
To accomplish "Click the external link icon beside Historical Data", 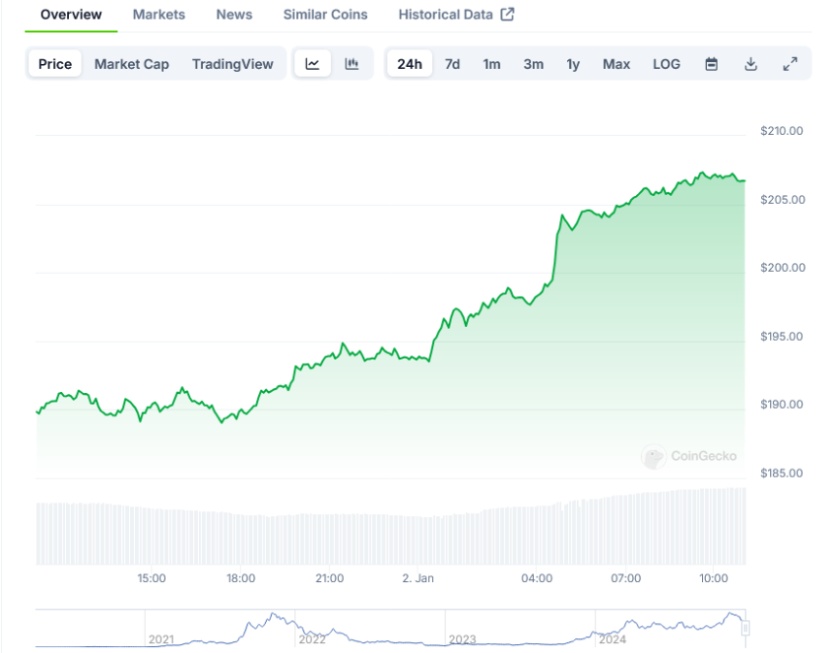I will (507, 15).
